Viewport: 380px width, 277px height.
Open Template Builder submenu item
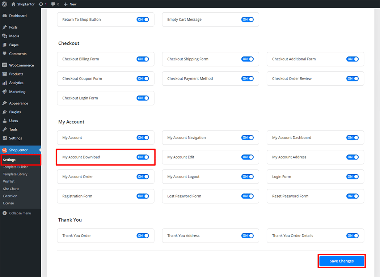pyautogui.click(x=15, y=167)
